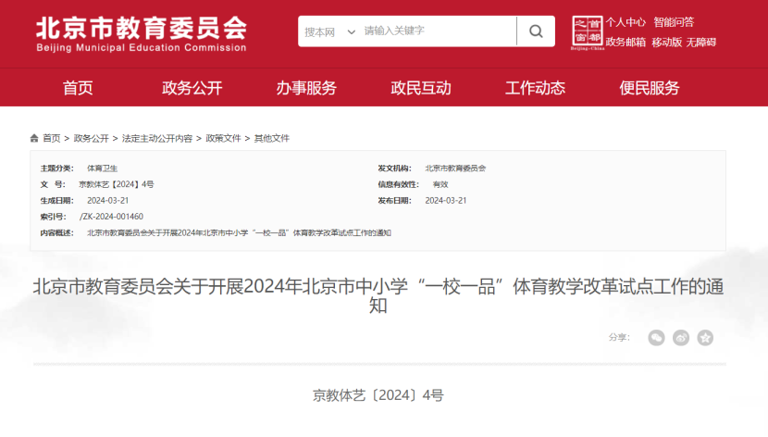Click the home icon in breadcrumb
The height and width of the screenshot is (437, 768).
click(35, 138)
